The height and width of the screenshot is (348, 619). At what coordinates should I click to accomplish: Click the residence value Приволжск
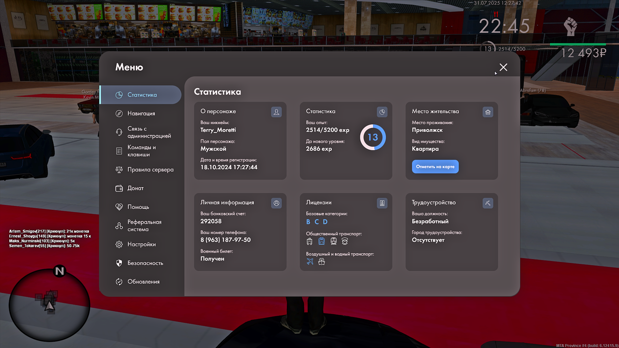click(x=427, y=130)
